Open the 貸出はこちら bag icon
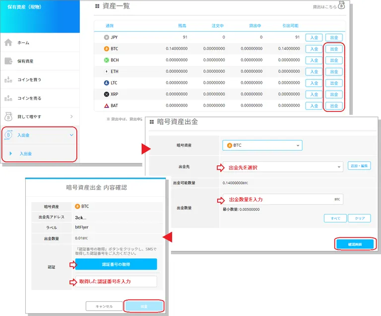Screen dimensions: 381x316 [341, 5]
